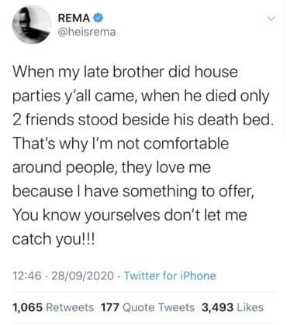
Task: Visit the @heisrema handle
Action: coord(87,32)
